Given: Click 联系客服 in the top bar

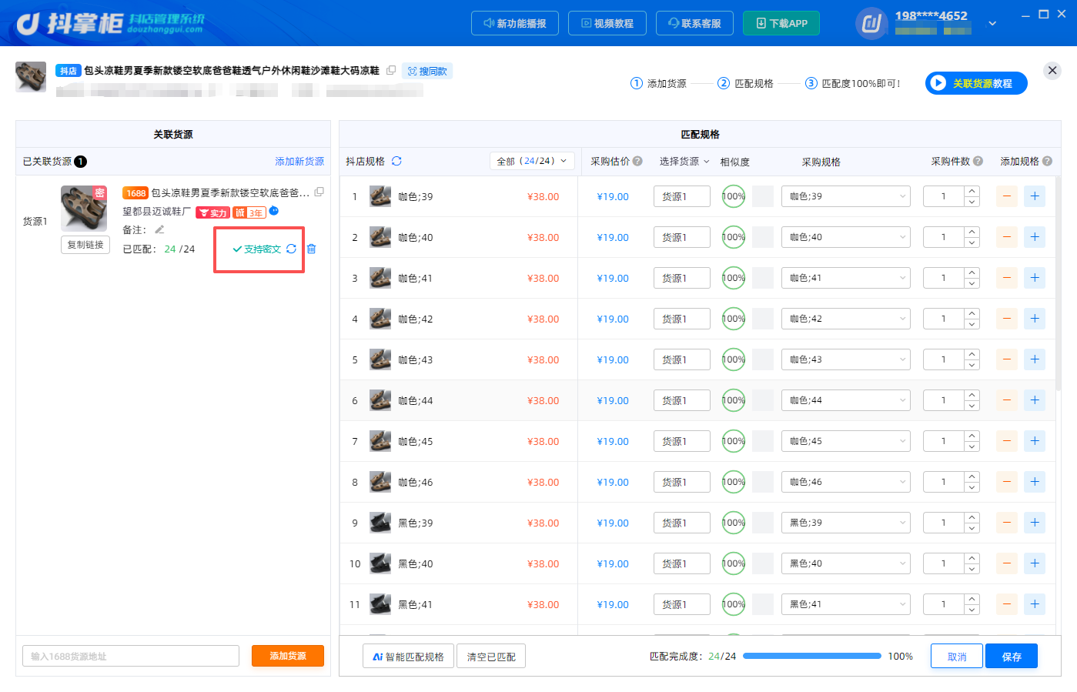Looking at the screenshot, I should [694, 23].
